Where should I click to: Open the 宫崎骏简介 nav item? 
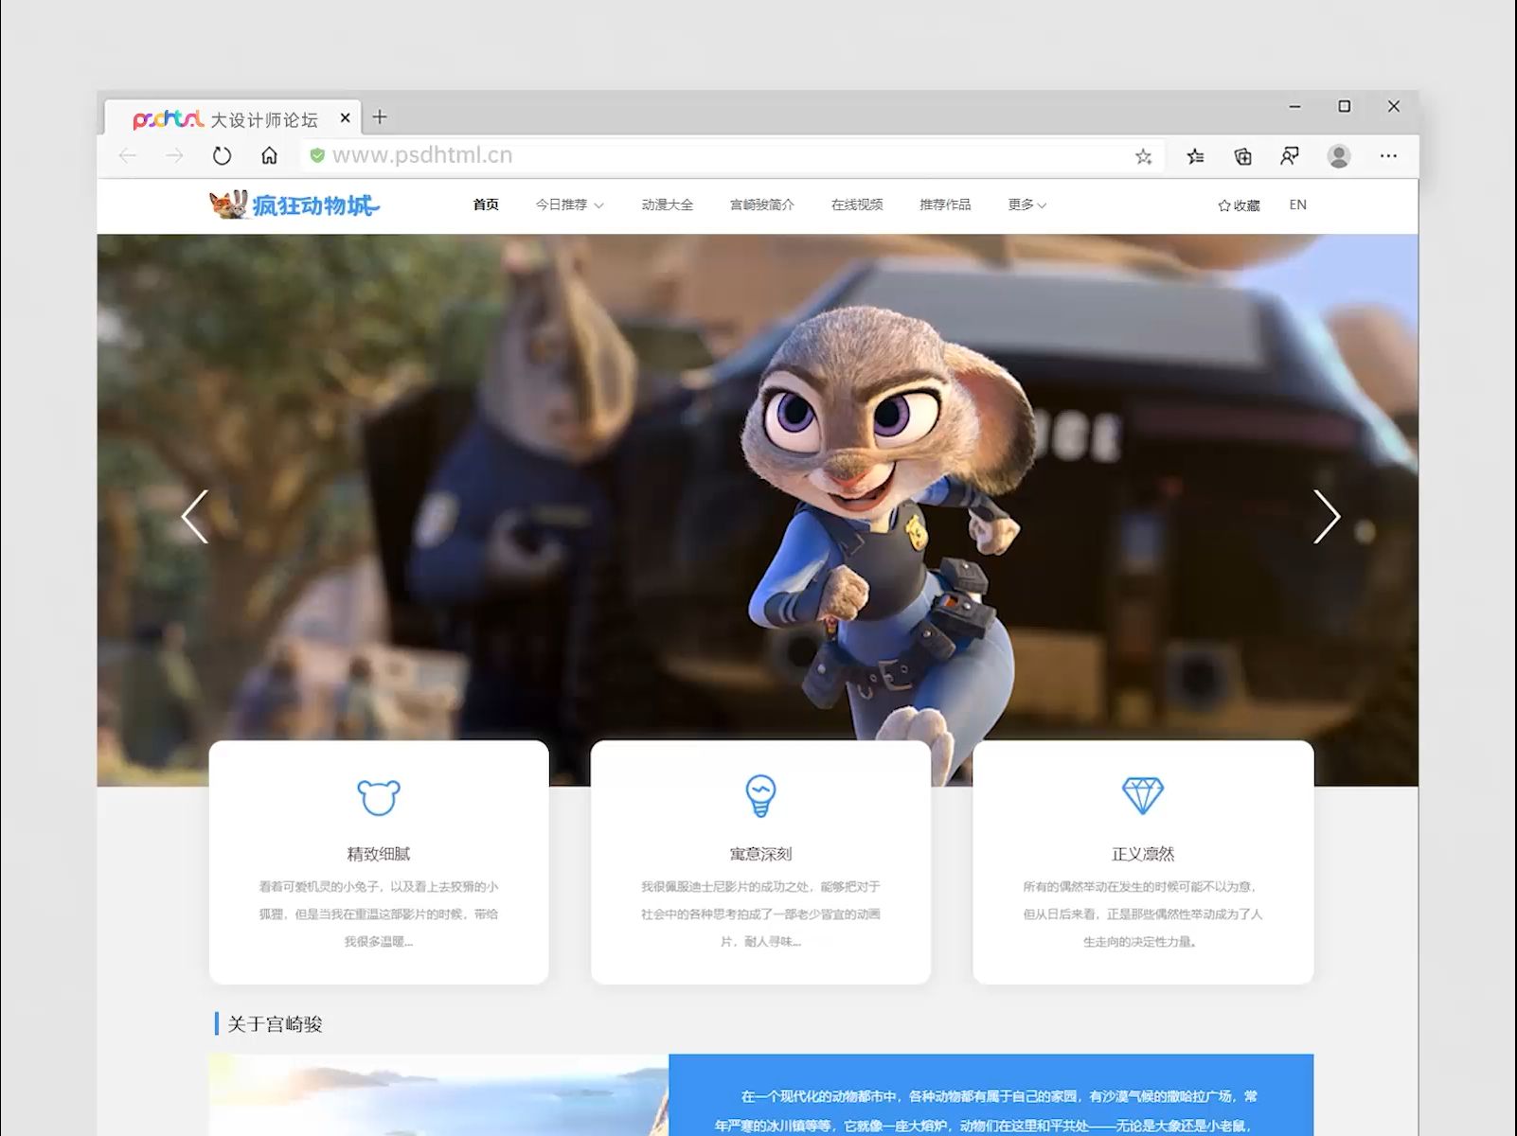pos(762,204)
